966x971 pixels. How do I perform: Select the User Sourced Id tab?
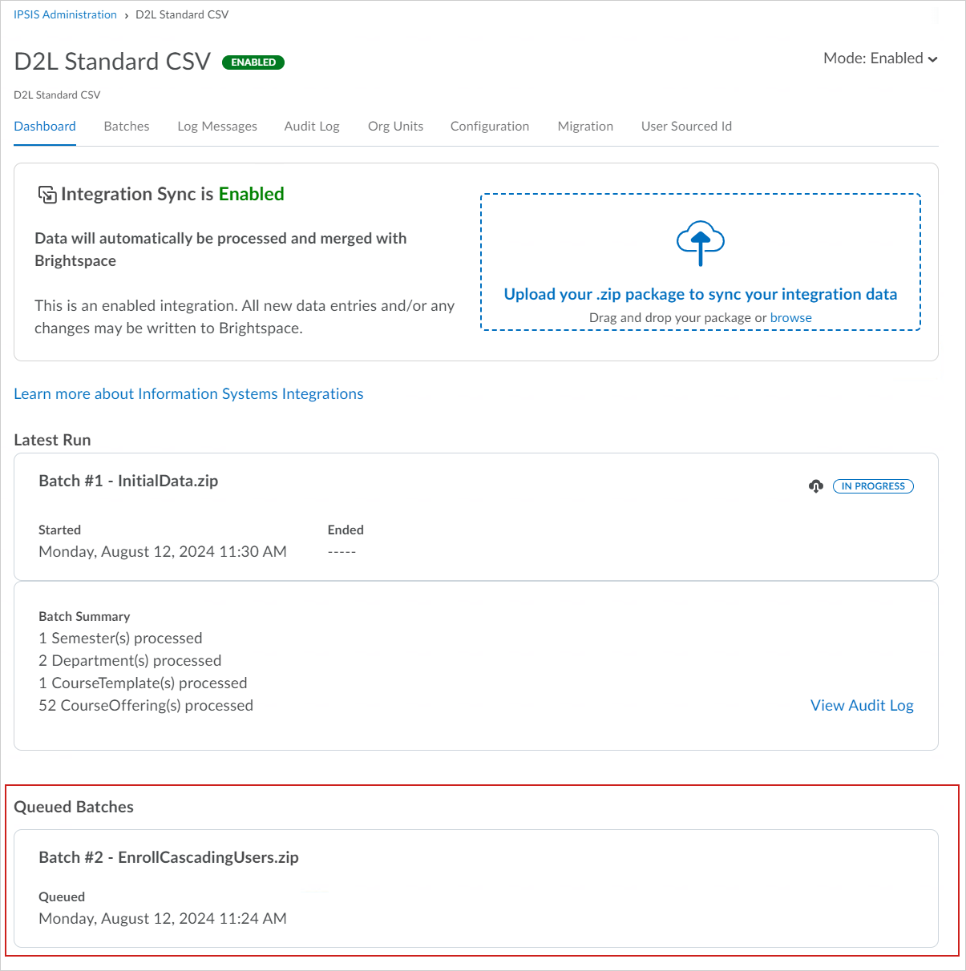click(686, 127)
